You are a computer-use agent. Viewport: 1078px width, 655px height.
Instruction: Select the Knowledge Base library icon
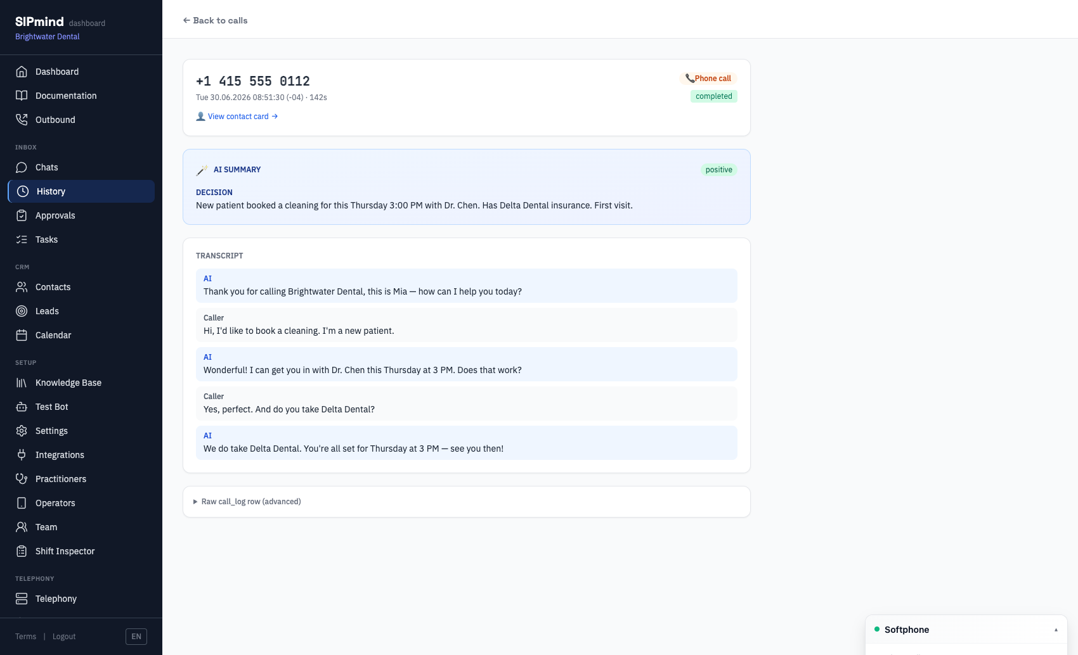click(22, 383)
